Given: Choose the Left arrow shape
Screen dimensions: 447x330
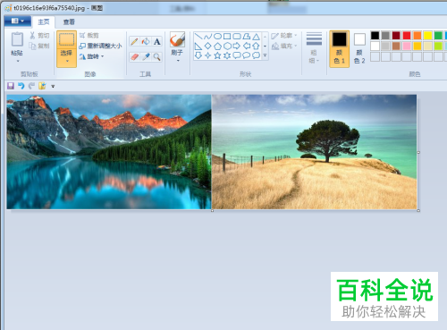Looking at the screenshot, I should point(246,47).
